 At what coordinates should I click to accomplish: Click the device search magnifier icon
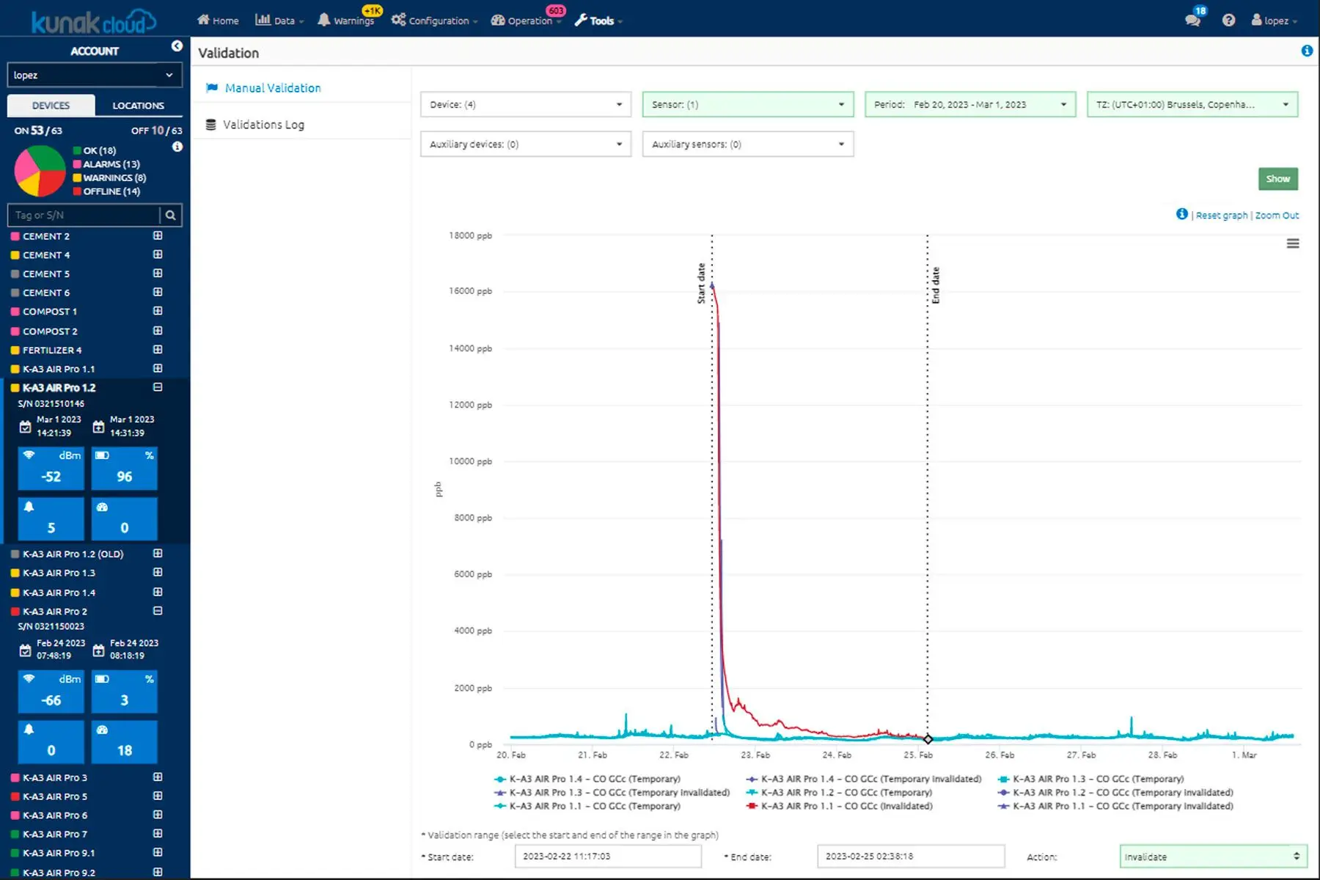coord(170,215)
